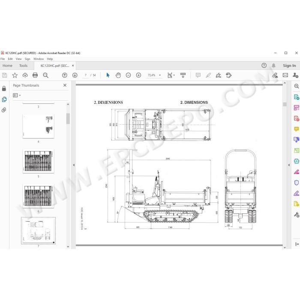Open the fit page options tool
This screenshot has width=300, height=300.
click(171, 75)
